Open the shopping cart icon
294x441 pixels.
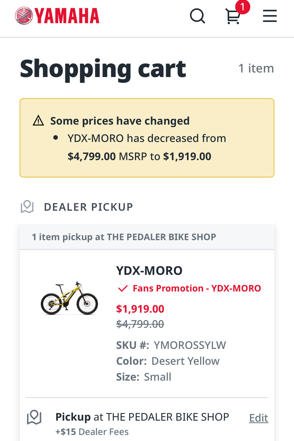coord(233,17)
